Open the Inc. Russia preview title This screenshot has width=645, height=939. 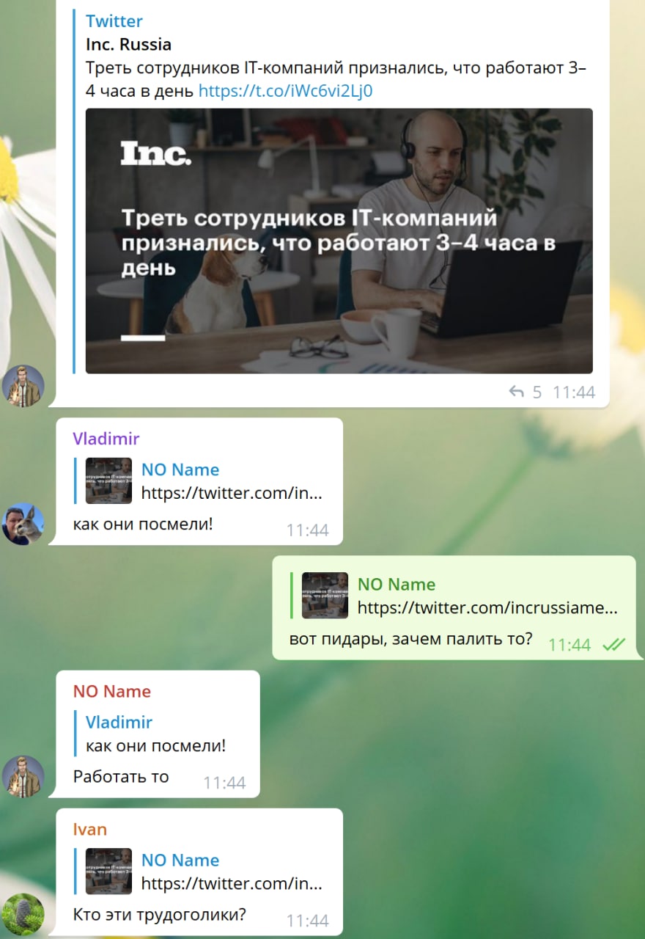coord(129,44)
